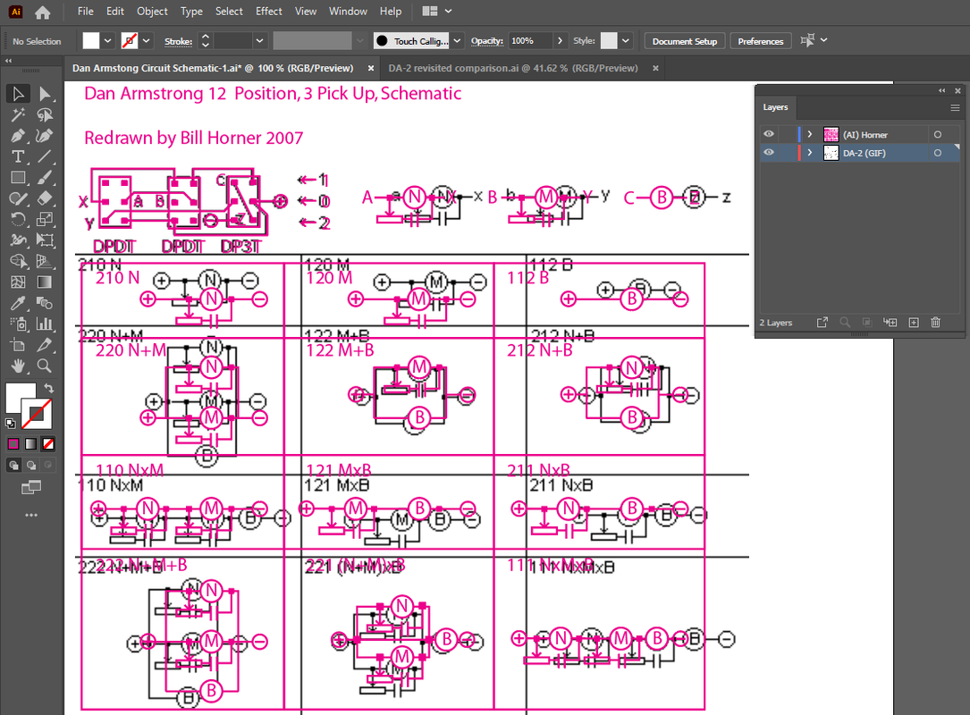Toggle lock column for (AI) Horner layer
Screen dimensions: 970x715
coord(786,134)
